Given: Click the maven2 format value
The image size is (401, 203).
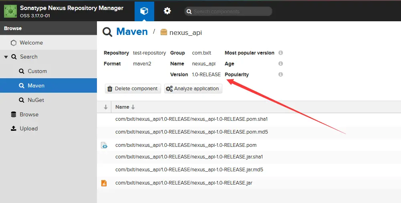Looking at the screenshot, I should (142, 64).
